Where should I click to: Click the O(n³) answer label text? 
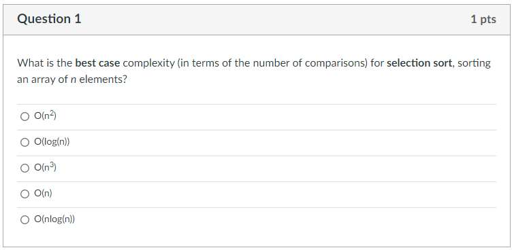[x=45, y=168]
